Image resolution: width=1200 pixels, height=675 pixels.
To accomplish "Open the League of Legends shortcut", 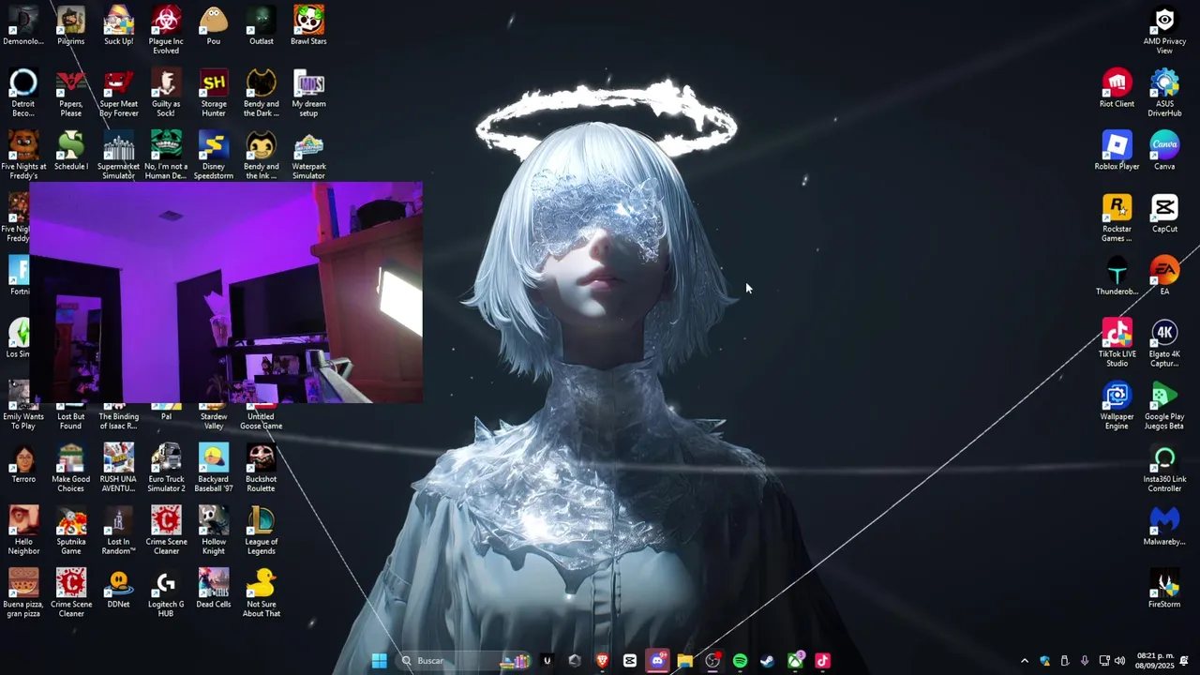I will pos(262,531).
